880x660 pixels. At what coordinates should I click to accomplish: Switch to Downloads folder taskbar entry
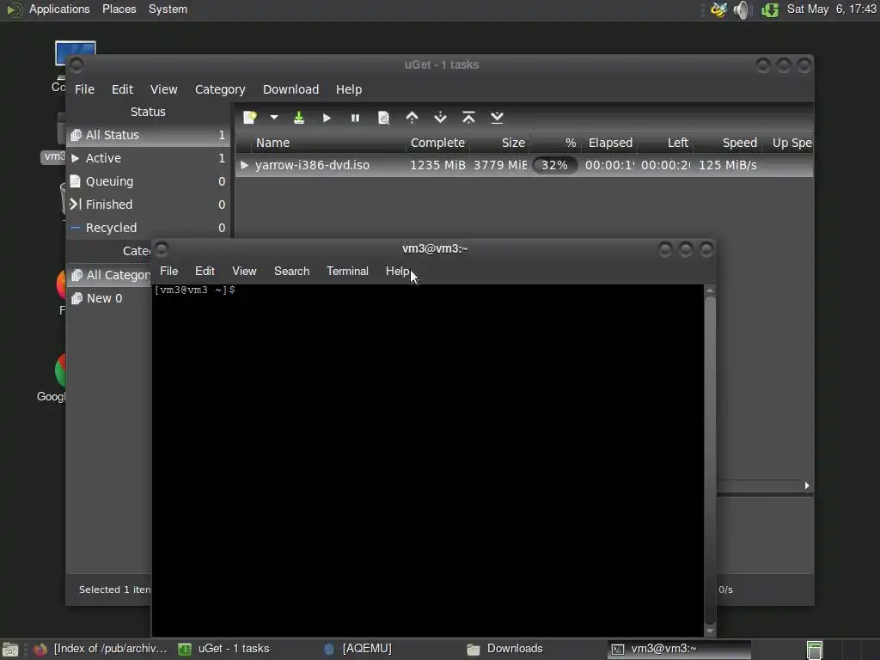[x=505, y=649]
